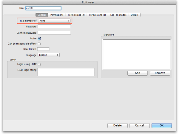179x134 pixels.
Task: Open the Language dropdown
Action: (49, 55)
